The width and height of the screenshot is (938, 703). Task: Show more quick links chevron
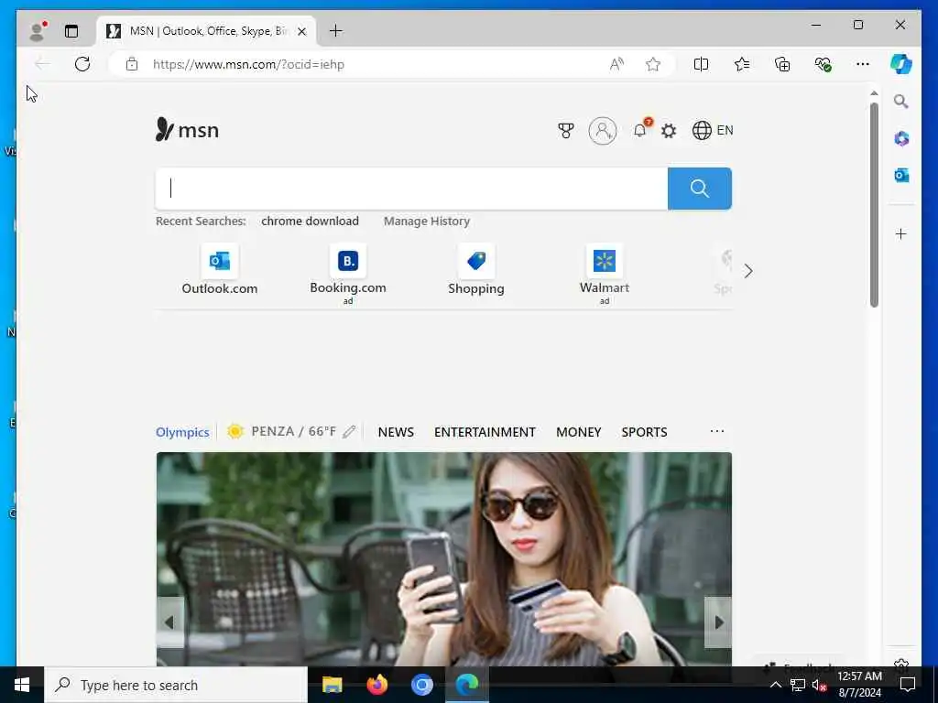pos(748,271)
